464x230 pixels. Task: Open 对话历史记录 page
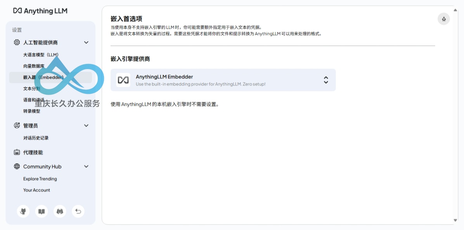tap(36, 138)
